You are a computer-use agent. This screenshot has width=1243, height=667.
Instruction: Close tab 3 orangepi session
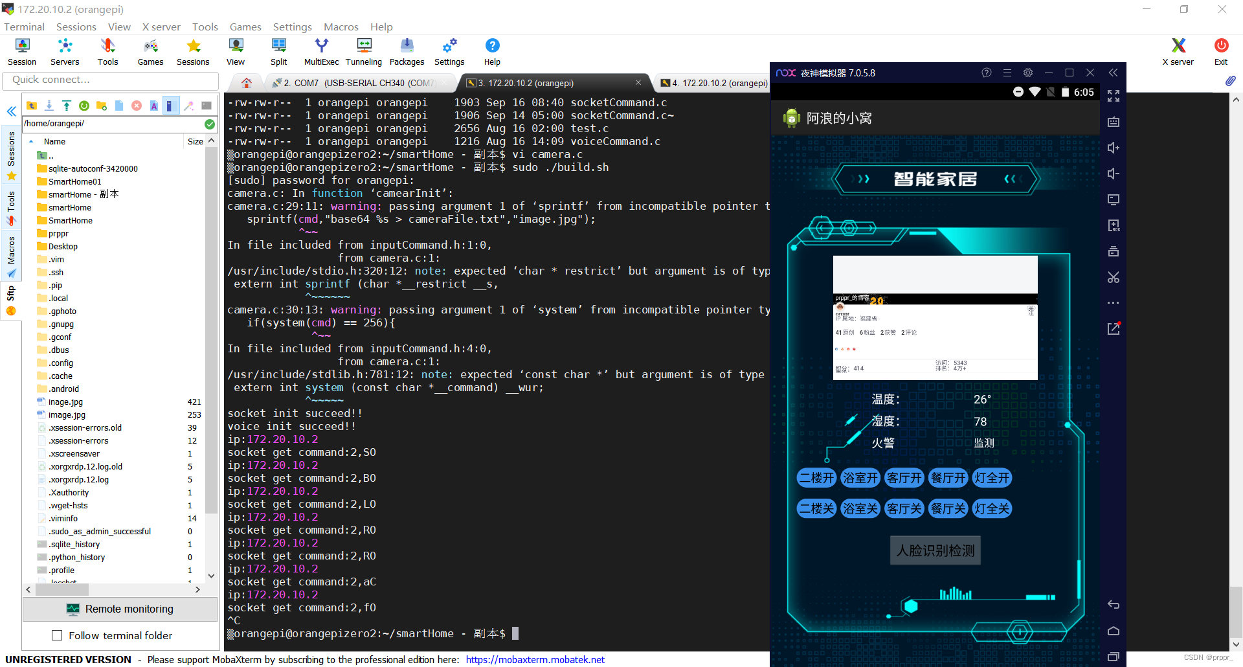[x=638, y=82]
